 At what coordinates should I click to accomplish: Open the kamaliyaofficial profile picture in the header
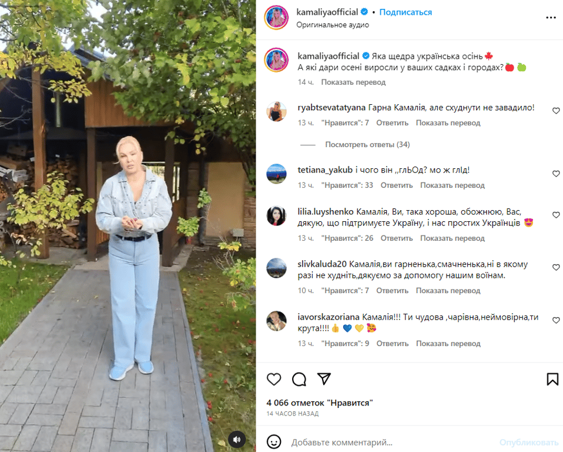click(x=276, y=17)
